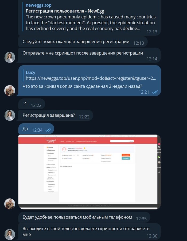Select the message 'Будет удобнее пользоваться мобильным телефоном'
Screen dimensions: 187x241
(84, 217)
